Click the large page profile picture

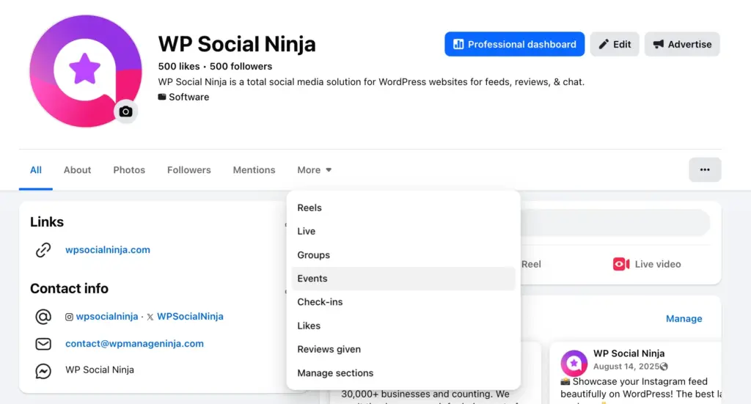tap(86, 71)
